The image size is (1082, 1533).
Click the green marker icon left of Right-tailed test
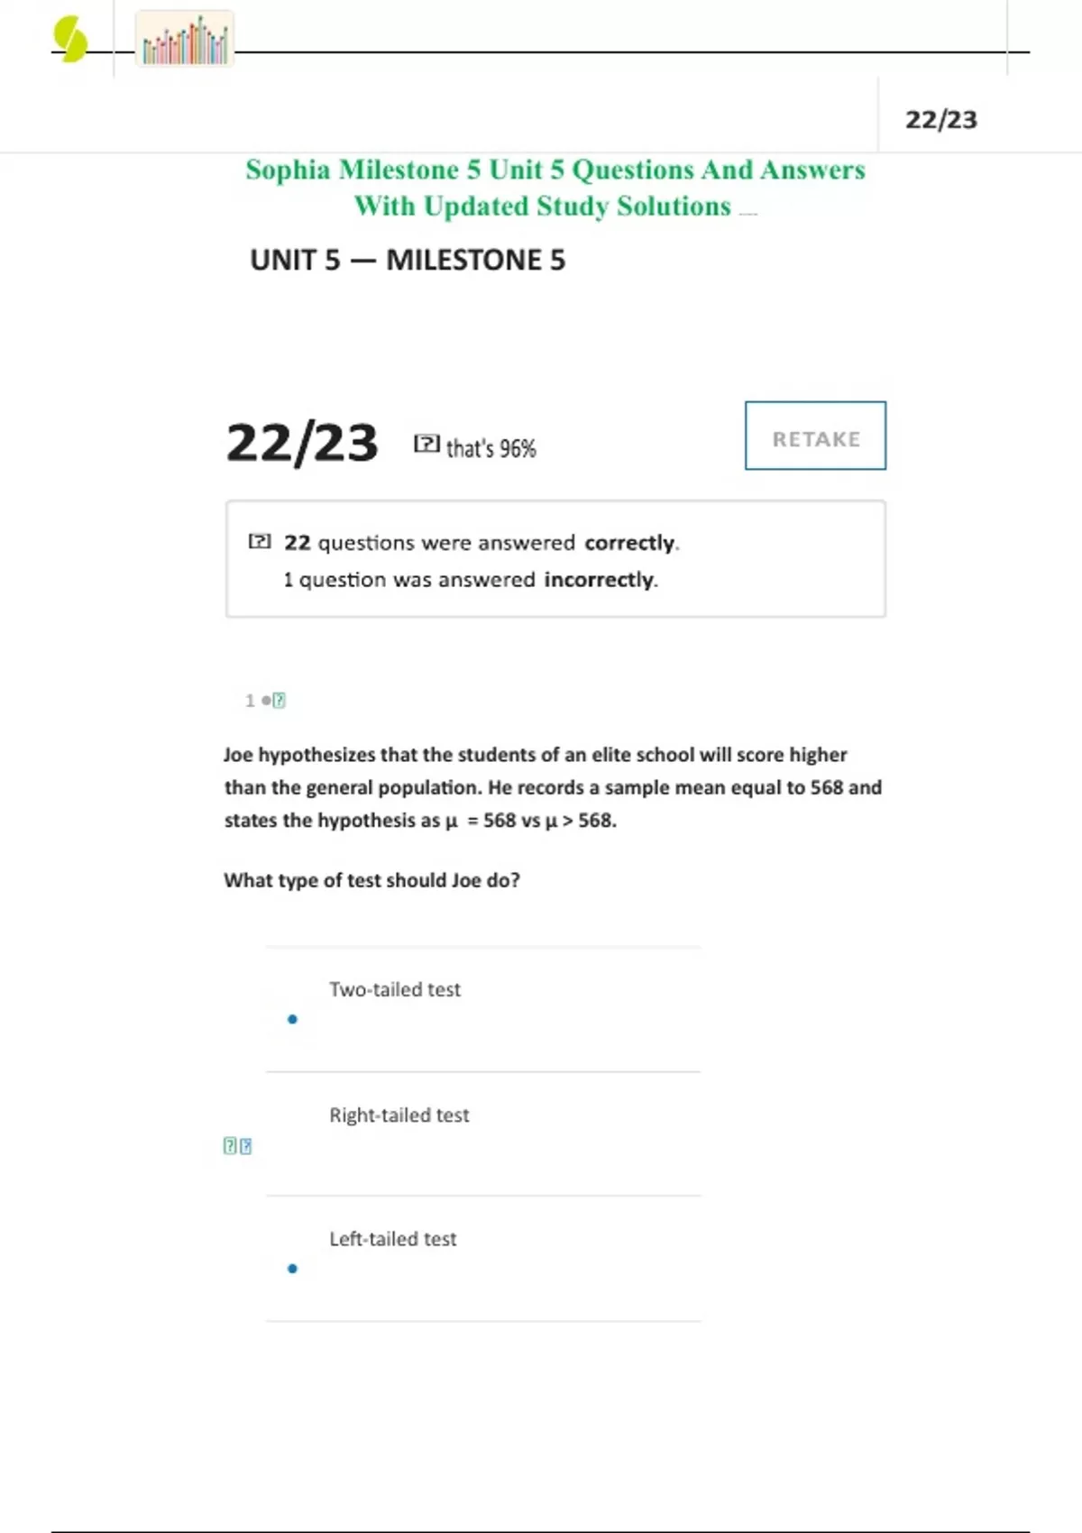point(229,1146)
